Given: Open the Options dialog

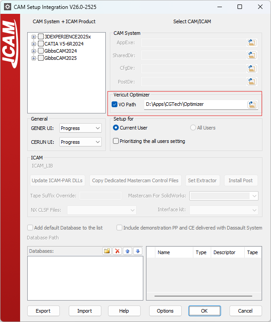Looking at the screenshot, I should click(165, 311).
